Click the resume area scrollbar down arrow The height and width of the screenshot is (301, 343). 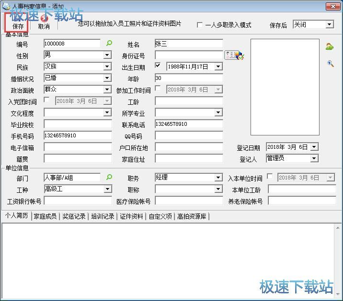338,294
